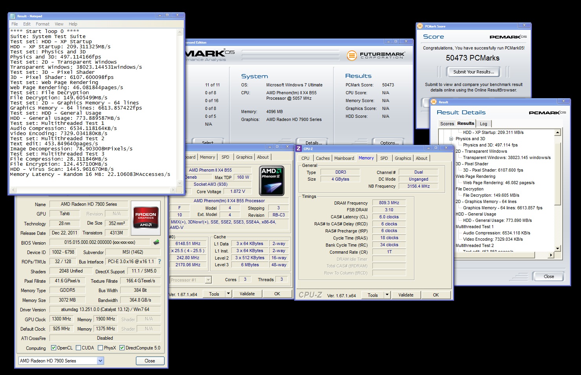581x375 pixels.
Task: Click the Options button in the PCMark05 window
Action: (389, 142)
